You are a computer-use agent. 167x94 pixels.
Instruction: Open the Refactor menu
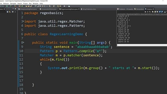[6, 3]
